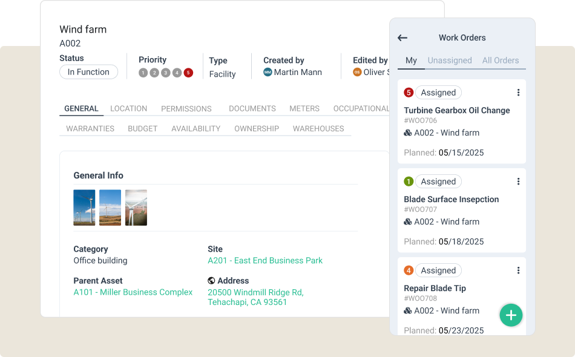Screen dimensions: 575x357
Task: Click Martin Mann's avatar icon
Action: 268,72
